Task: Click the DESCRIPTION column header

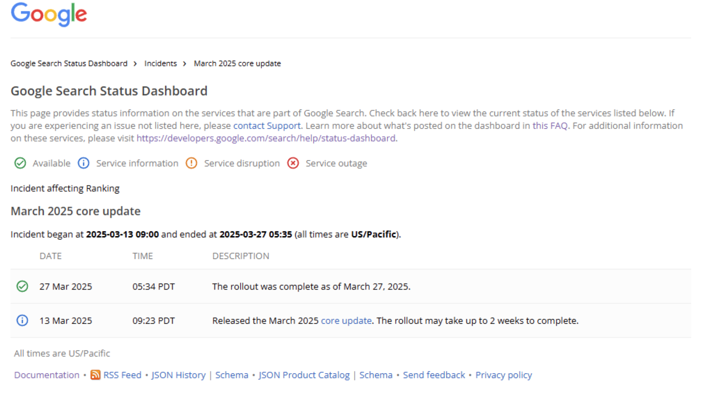Action: [x=241, y=256]
